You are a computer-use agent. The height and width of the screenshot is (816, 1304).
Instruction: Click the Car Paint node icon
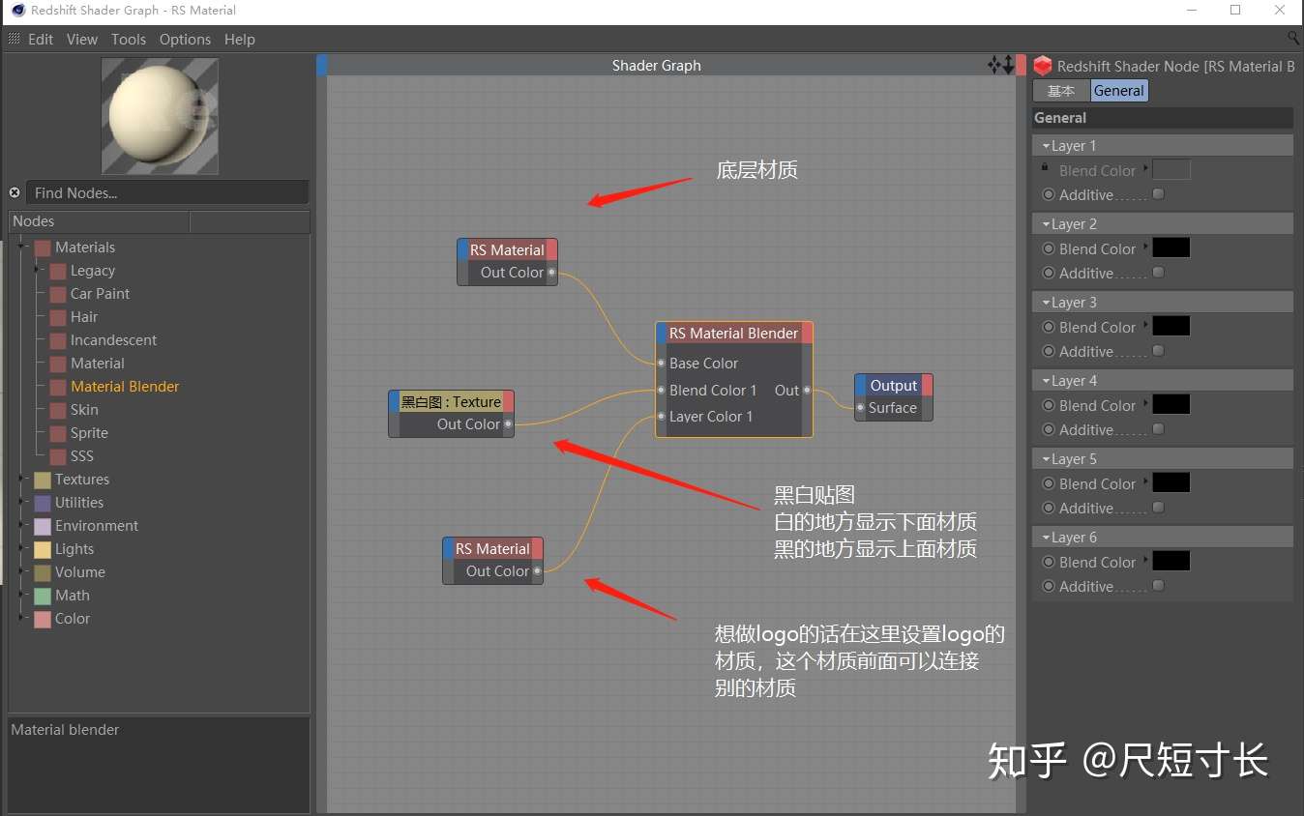point(58,294)
